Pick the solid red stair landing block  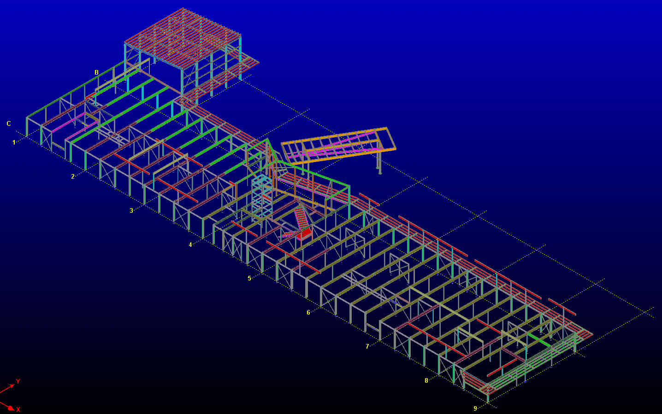click(x=304, y=235)
